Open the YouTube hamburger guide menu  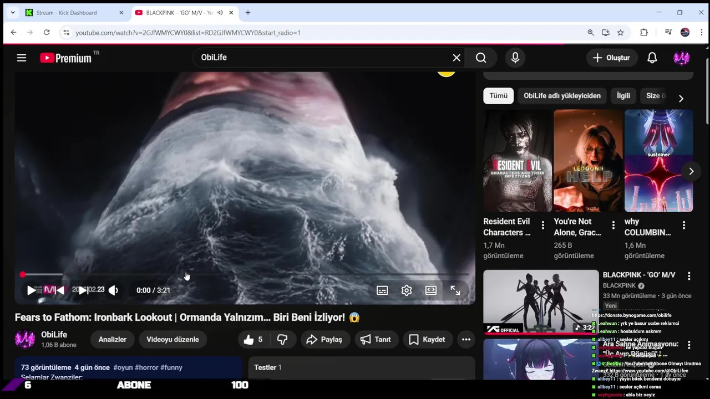pos(22,58)
